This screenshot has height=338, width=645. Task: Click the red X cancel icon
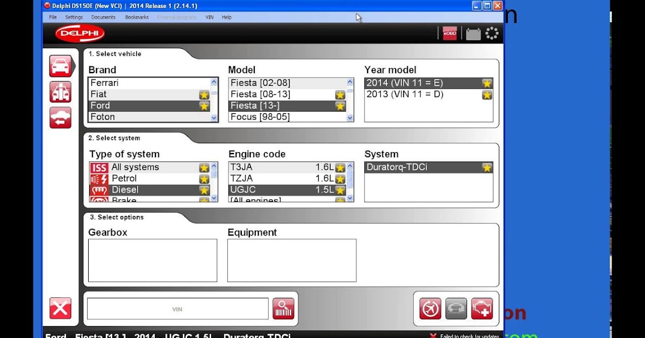[x=60, y=308]
